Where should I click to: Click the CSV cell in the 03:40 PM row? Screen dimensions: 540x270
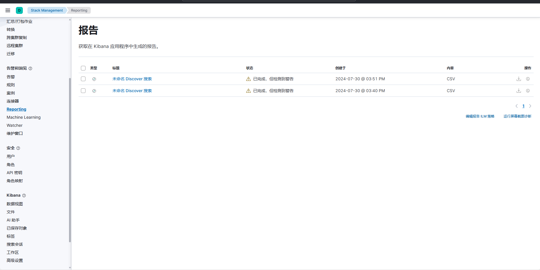(451, 91)
